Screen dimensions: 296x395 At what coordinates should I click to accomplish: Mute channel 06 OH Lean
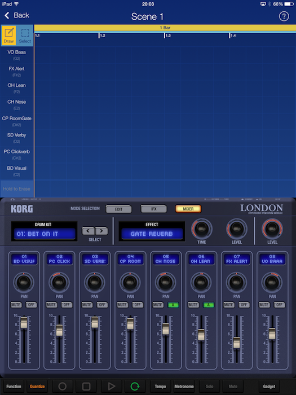193,305
